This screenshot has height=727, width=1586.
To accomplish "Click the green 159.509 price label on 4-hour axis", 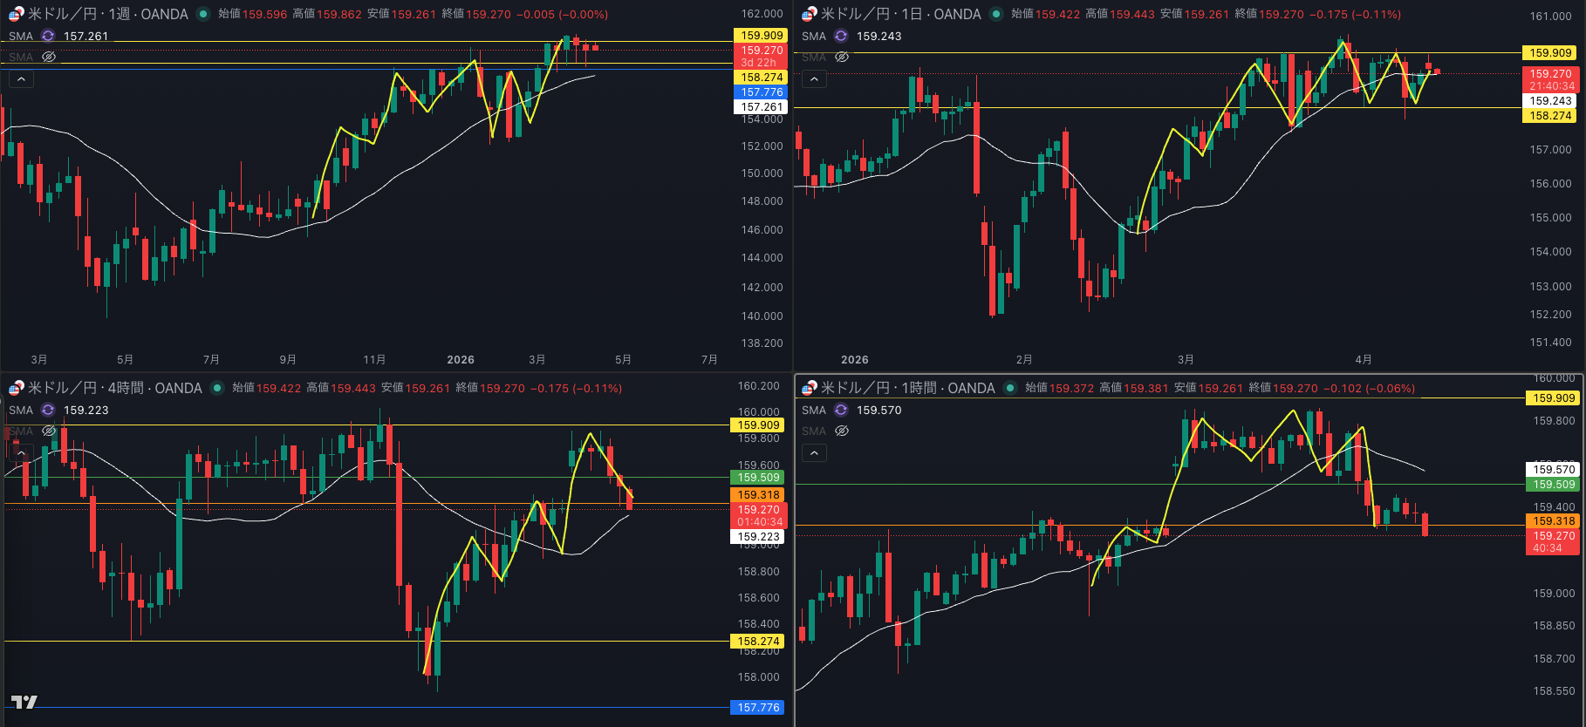I will coord(758,478).
